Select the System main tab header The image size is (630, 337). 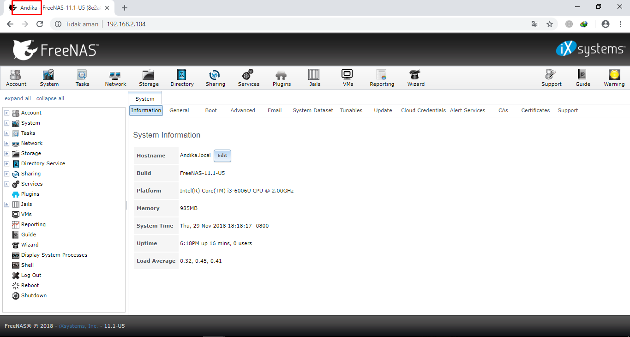coord(145,99)
